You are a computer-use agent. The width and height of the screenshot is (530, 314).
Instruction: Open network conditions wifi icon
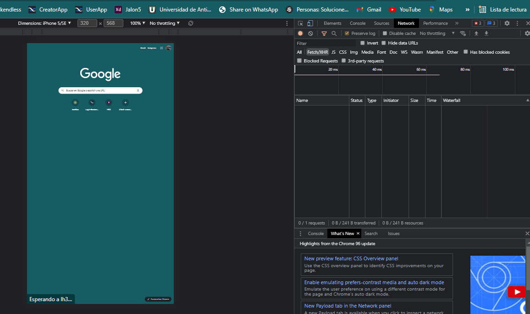pyautogui.click(x=463, y=33)
